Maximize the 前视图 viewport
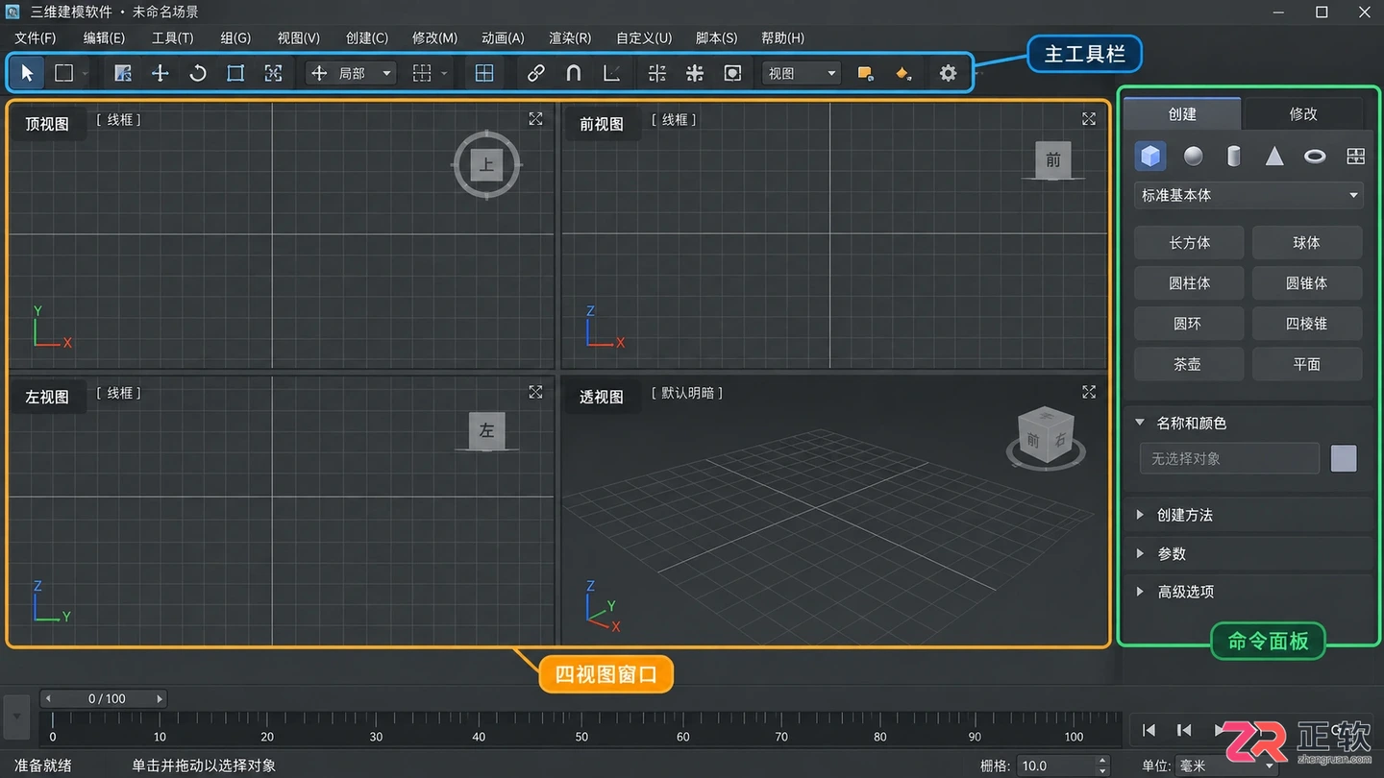Viewport: 1384px width, 778px height. [x=1089, y=119]
